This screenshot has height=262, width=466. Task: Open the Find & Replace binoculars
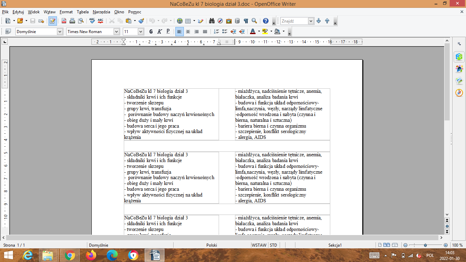212,21
